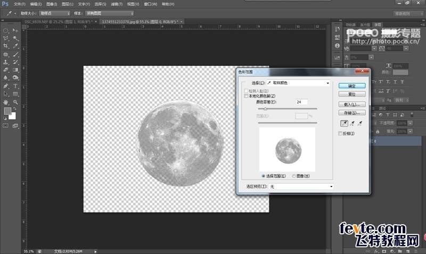Select the Path Selection tool
Viewport: 426px width, 254px height.
[x=6, y=94]
